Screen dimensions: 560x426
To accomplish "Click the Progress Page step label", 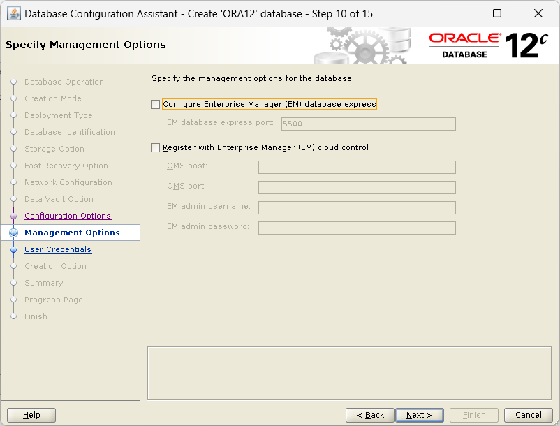I will 54,300.
